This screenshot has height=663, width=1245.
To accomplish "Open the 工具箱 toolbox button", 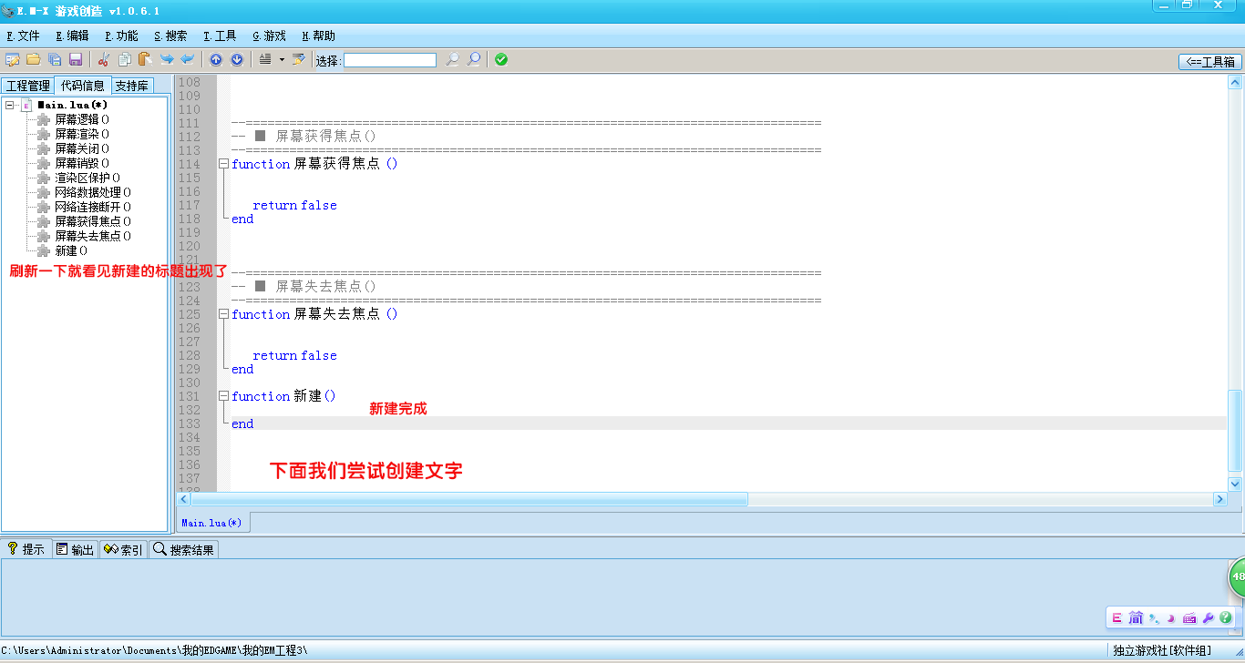I will coord(1210,62).
